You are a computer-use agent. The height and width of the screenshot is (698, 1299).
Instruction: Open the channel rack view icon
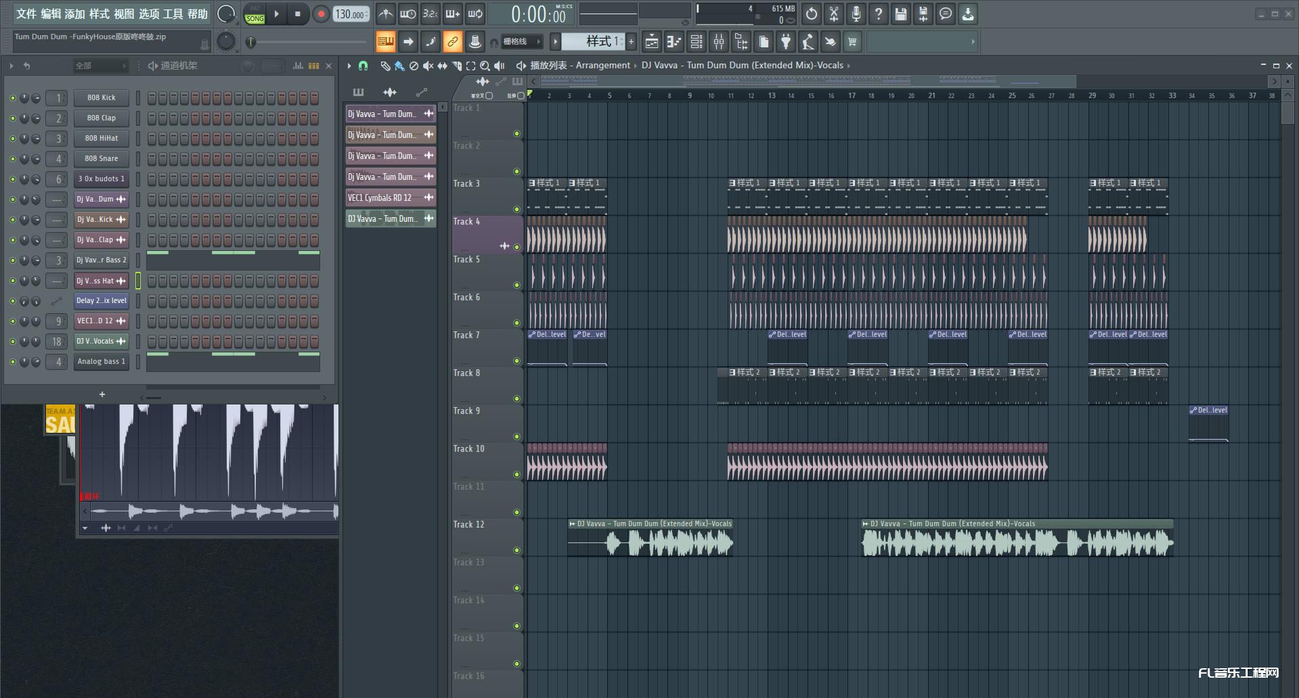[697, 42]
